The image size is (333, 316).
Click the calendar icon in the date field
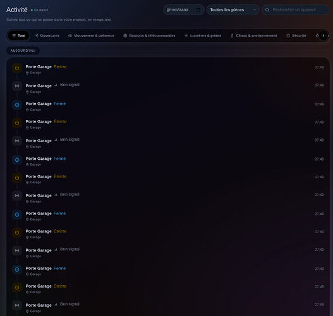(198, 9)
